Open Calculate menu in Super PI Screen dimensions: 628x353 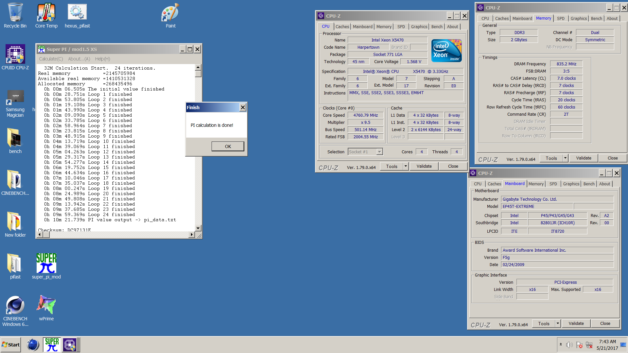coord(51,59)
